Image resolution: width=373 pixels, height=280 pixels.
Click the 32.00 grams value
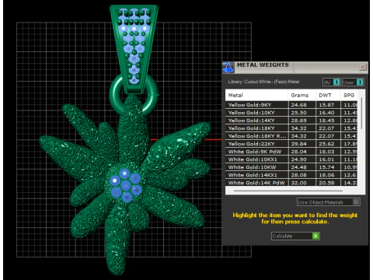coord(298,183)
